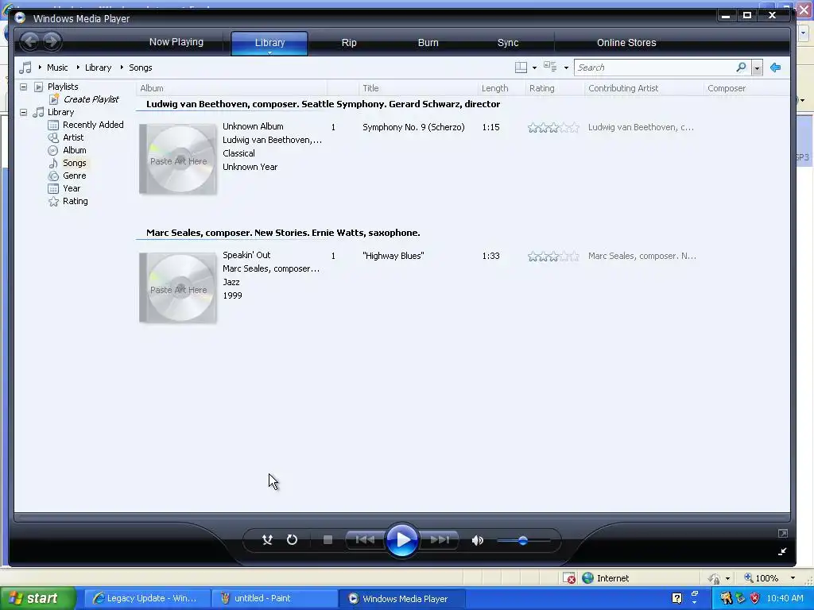The height and width of the screenshot is (610, 814).
Task: Click the Speakin' Out album art thumbnail
Action: (x=178, y=288)
